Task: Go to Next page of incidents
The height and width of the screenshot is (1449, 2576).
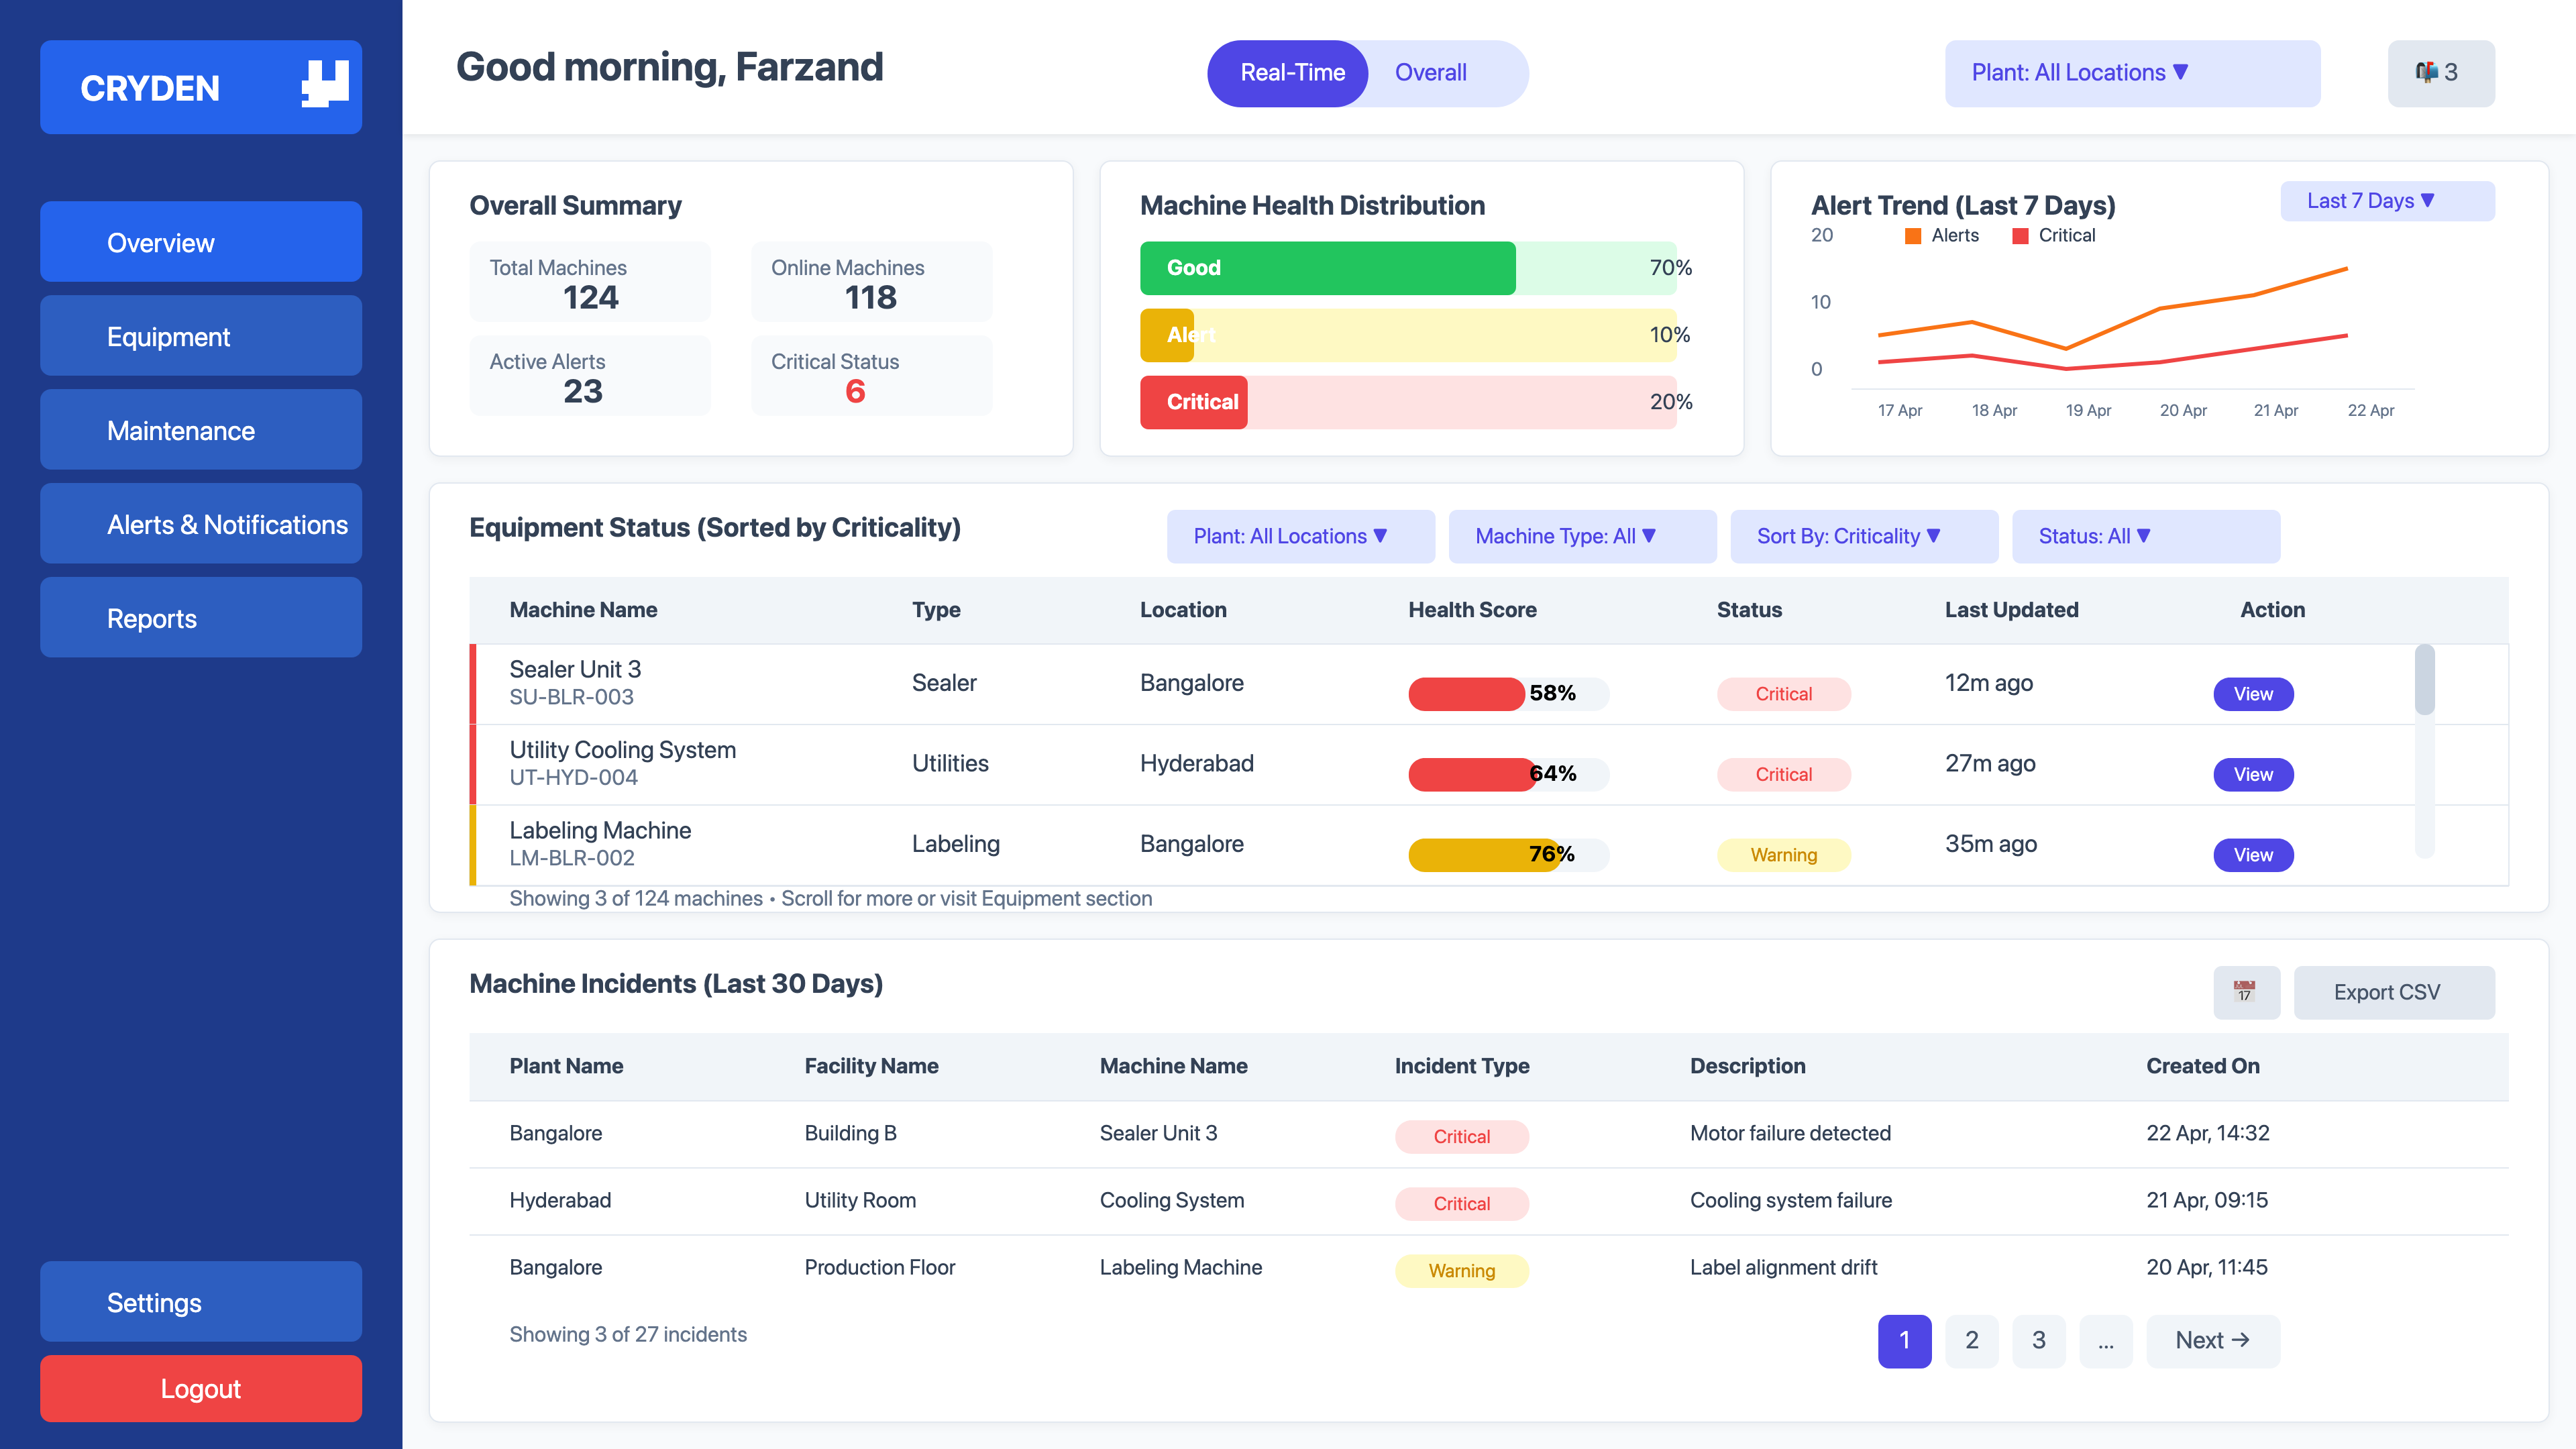Action: 2213,1340
